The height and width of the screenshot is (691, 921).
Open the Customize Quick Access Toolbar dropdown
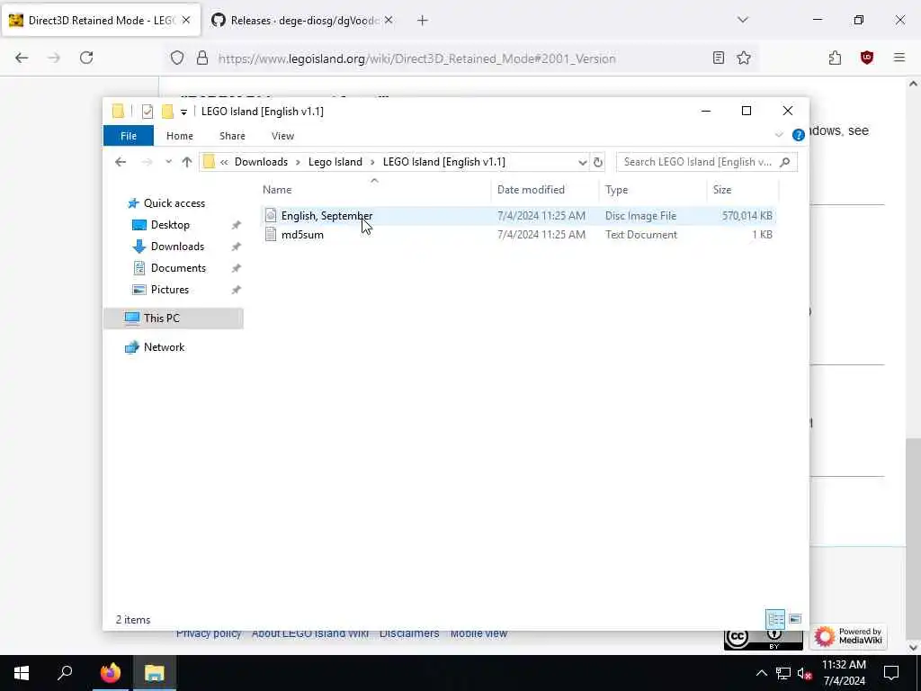(183, 112)
